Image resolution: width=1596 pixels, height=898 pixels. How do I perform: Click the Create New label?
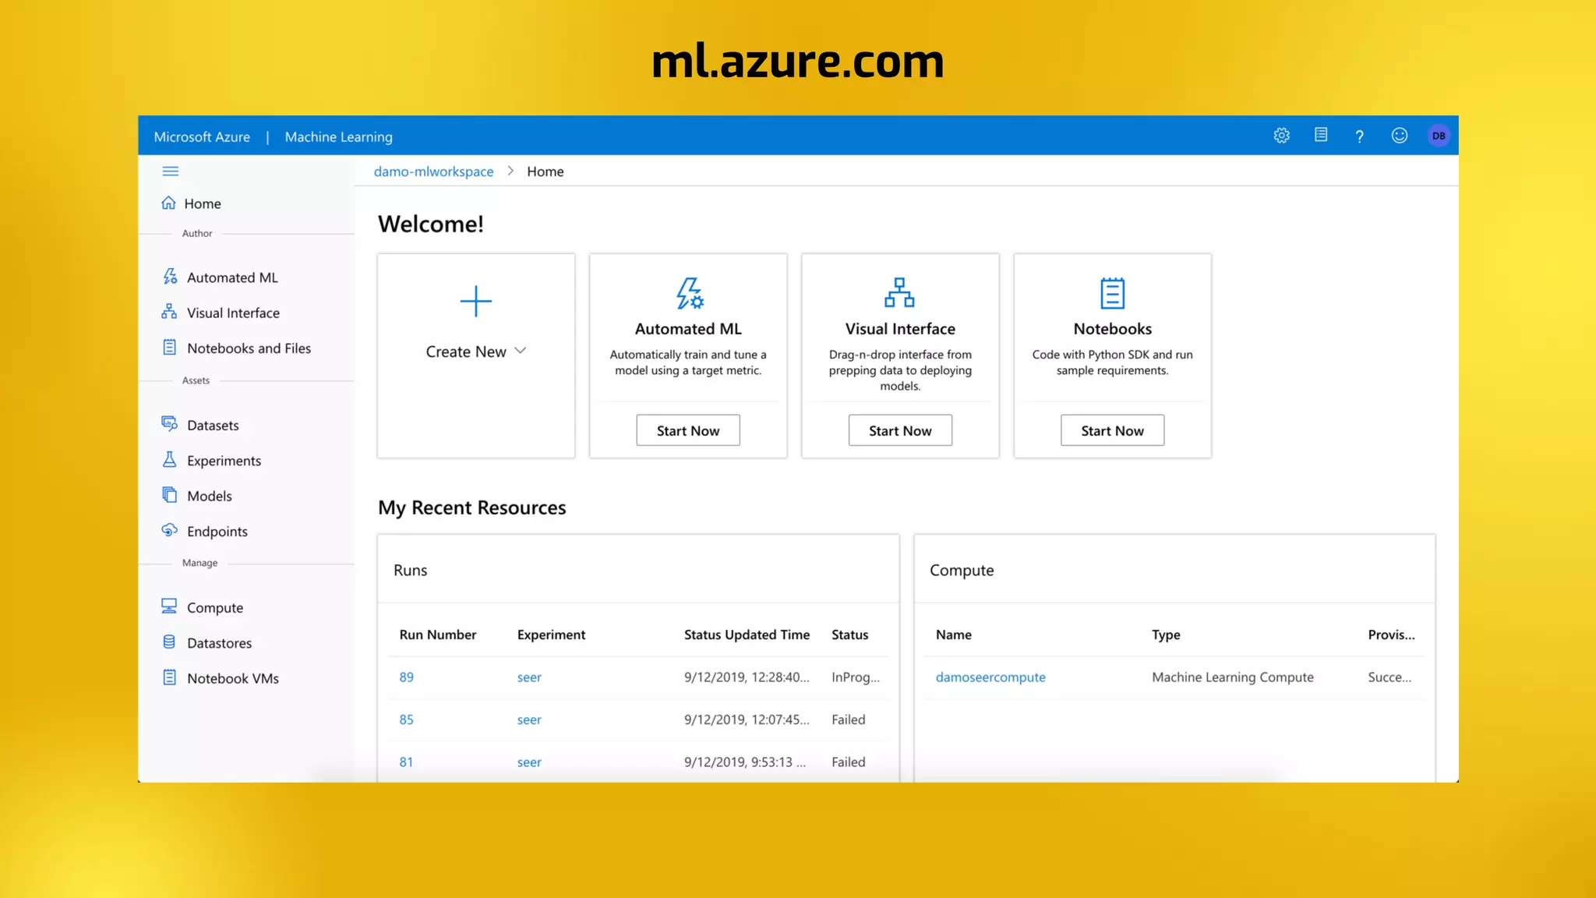pyautogui.click(x=466, y=352)
